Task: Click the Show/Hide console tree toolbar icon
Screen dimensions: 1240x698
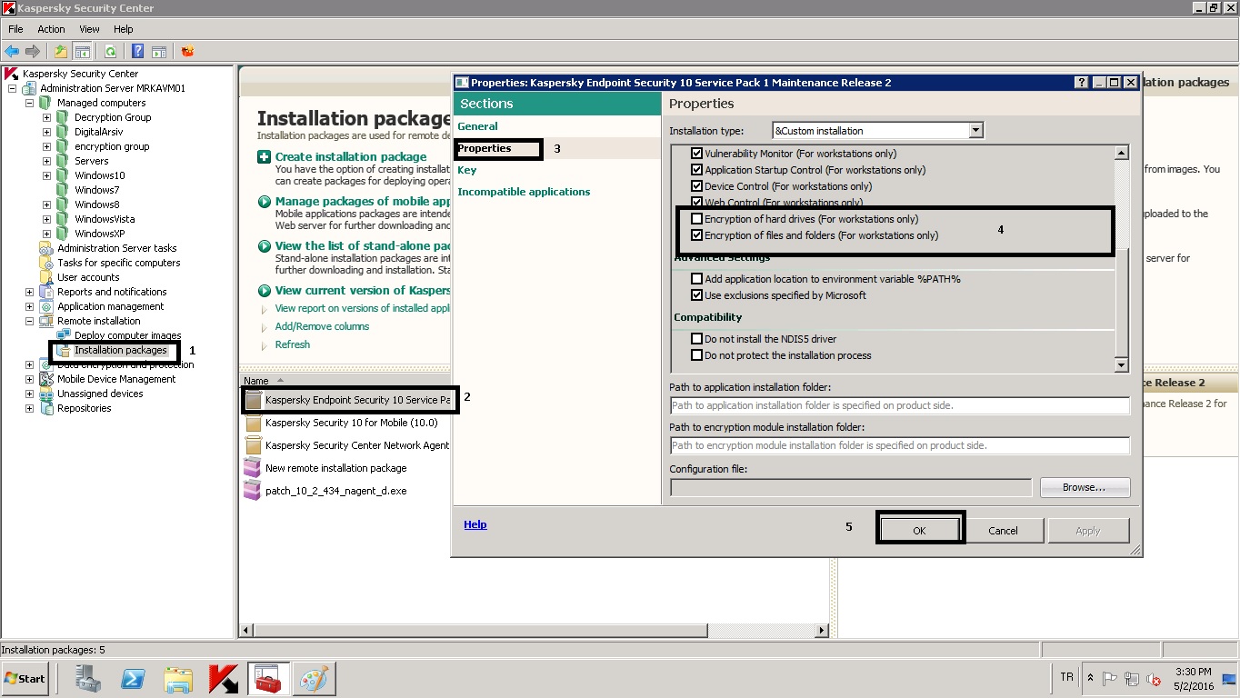Action: tap(82, 52)
